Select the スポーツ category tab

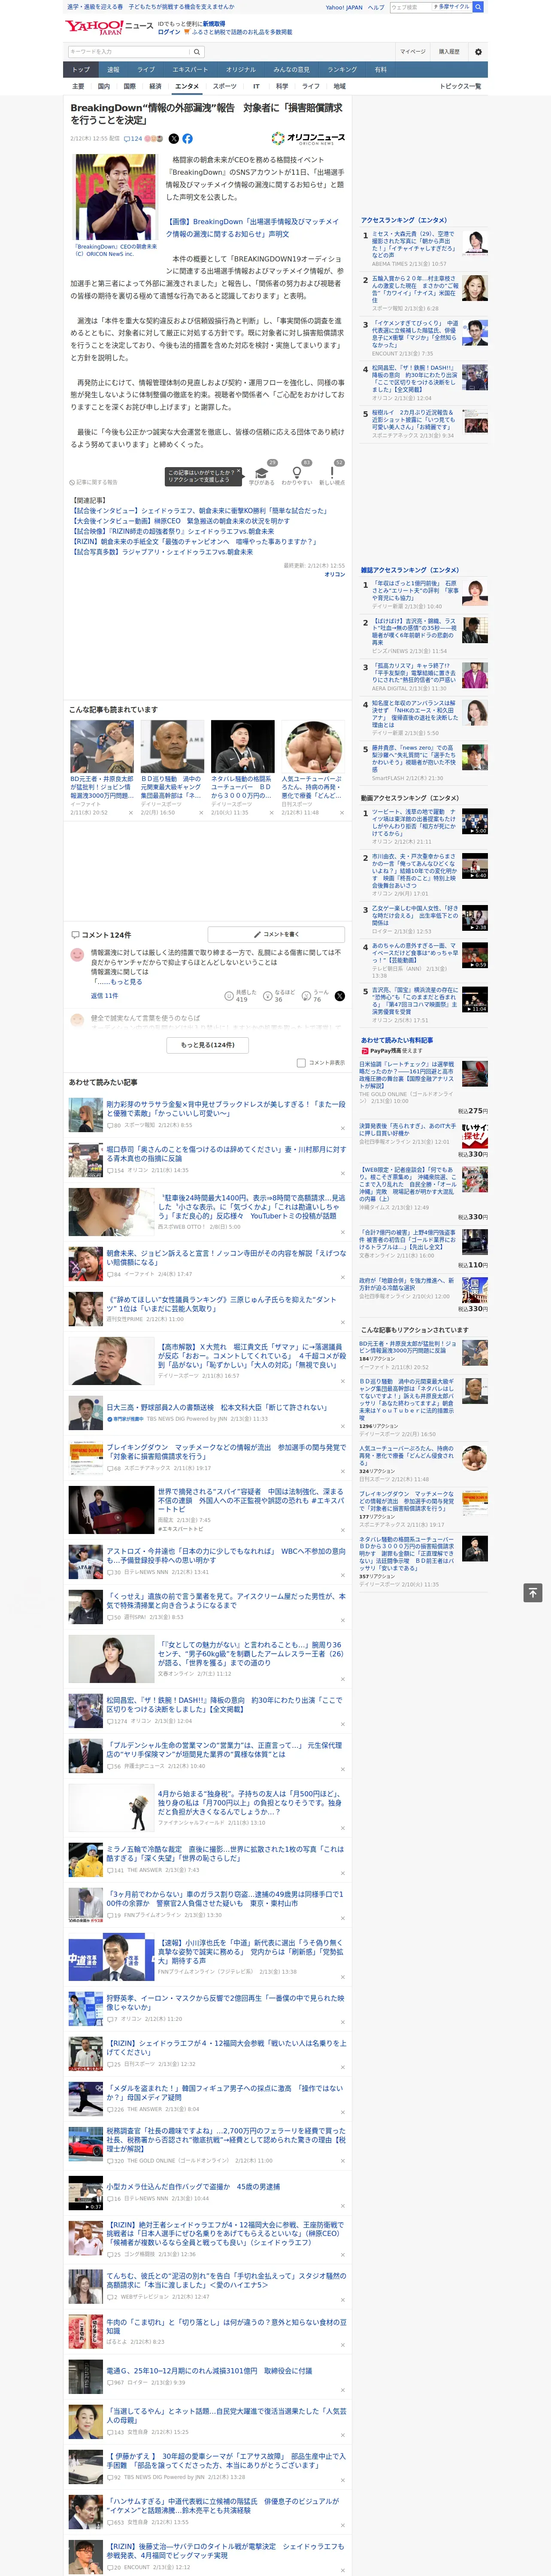pyautogui.click(x=225, y=86)
